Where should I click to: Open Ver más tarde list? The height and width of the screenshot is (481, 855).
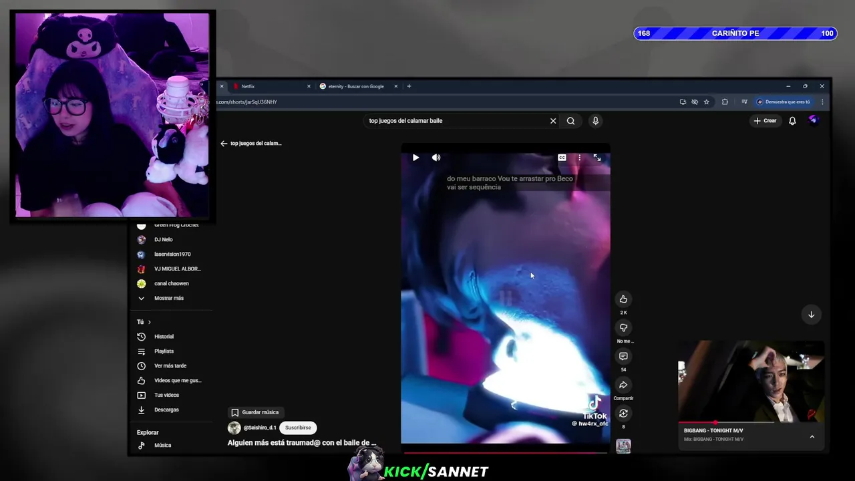point(170,366)
